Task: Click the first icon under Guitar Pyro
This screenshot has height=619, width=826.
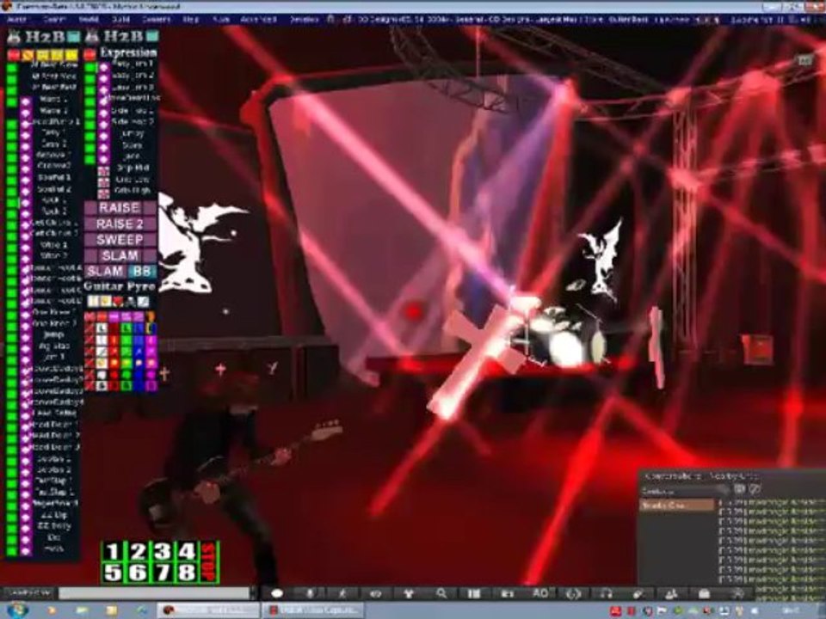Action: pos(93,301)
